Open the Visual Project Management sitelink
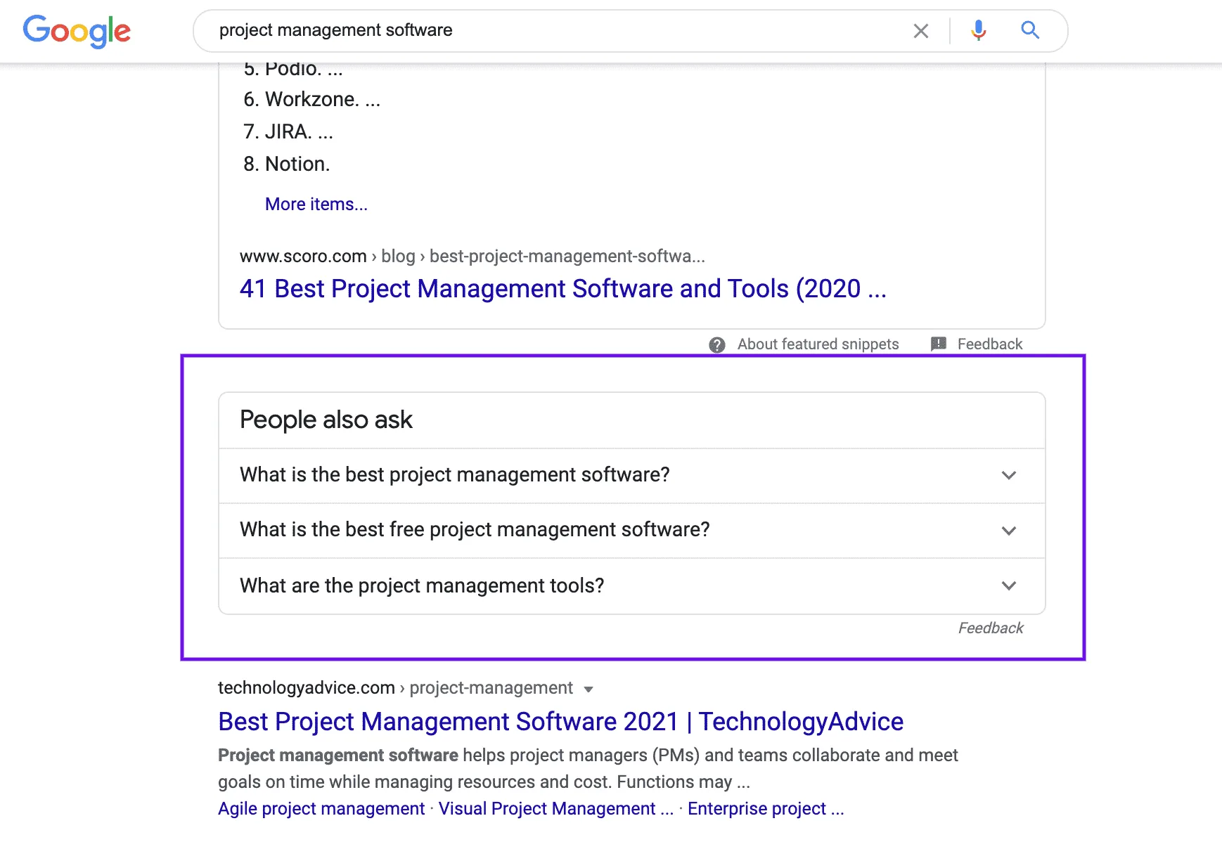The width and height of the screenshot is (1222, 842). [x=555, y=809]
